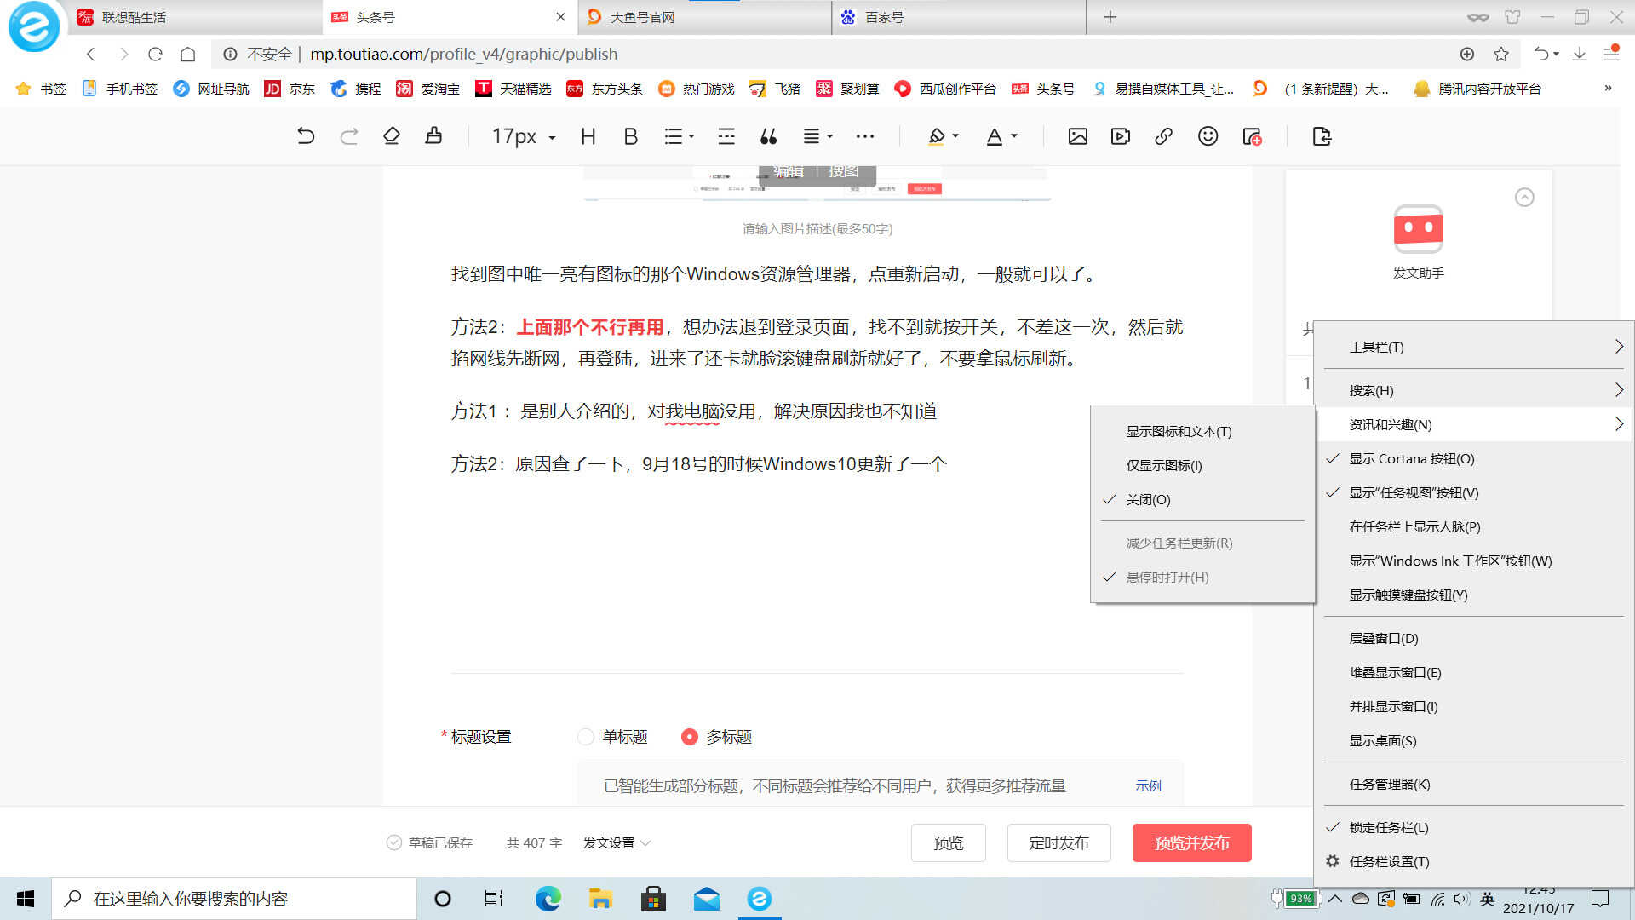Redo edit in editor toolbar
Image resolution: width=1635 pixels, height=920 pixels.
348,136
